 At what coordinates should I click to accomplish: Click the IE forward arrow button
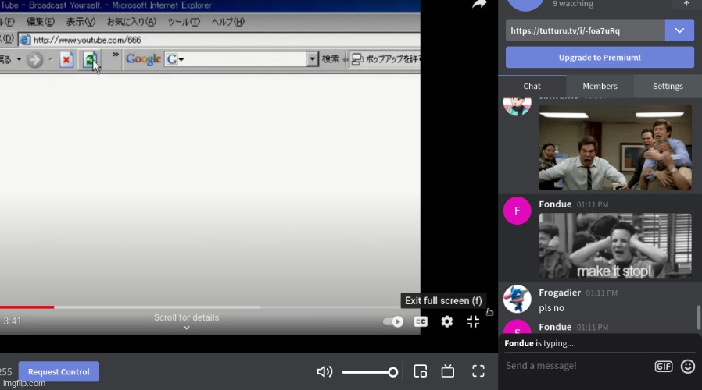point(34,59)
